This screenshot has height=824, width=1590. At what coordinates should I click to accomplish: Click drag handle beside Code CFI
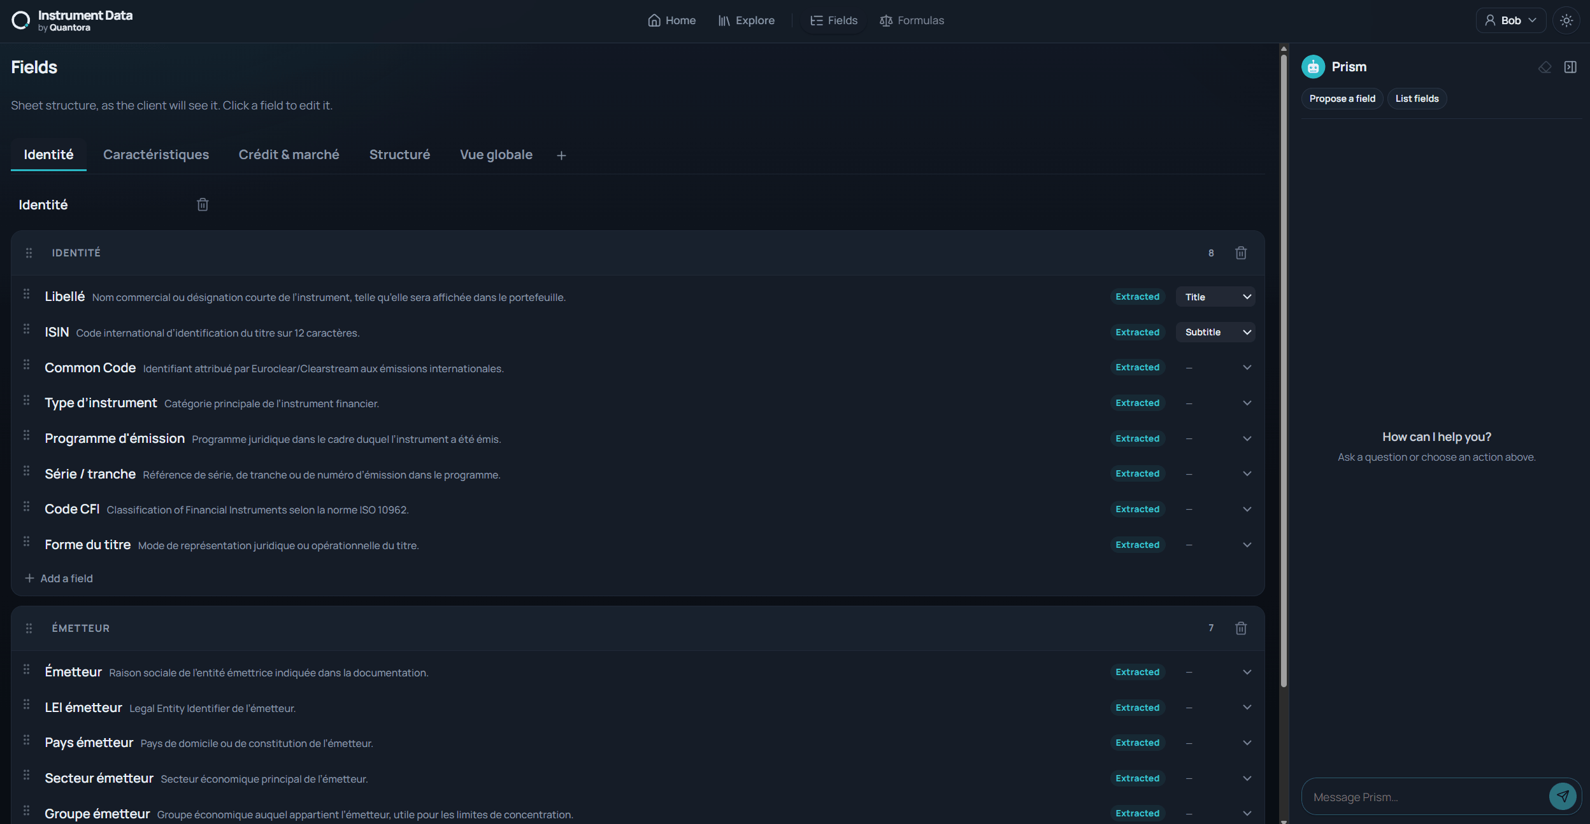(x=26, y=506)
